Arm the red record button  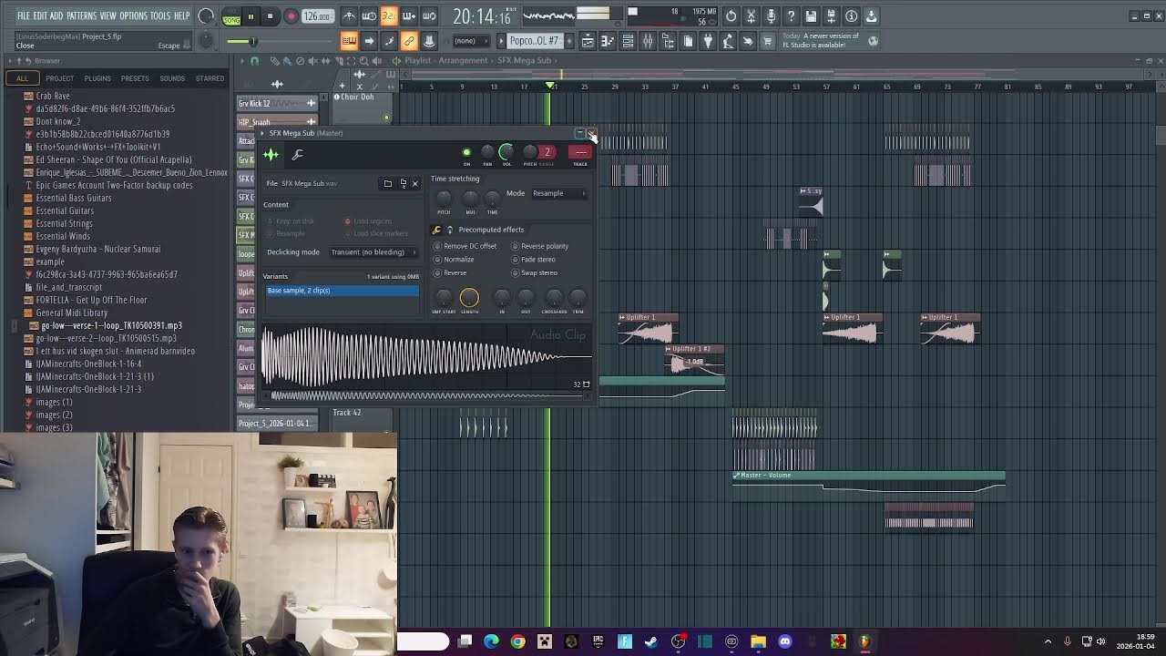pos(291,16)
